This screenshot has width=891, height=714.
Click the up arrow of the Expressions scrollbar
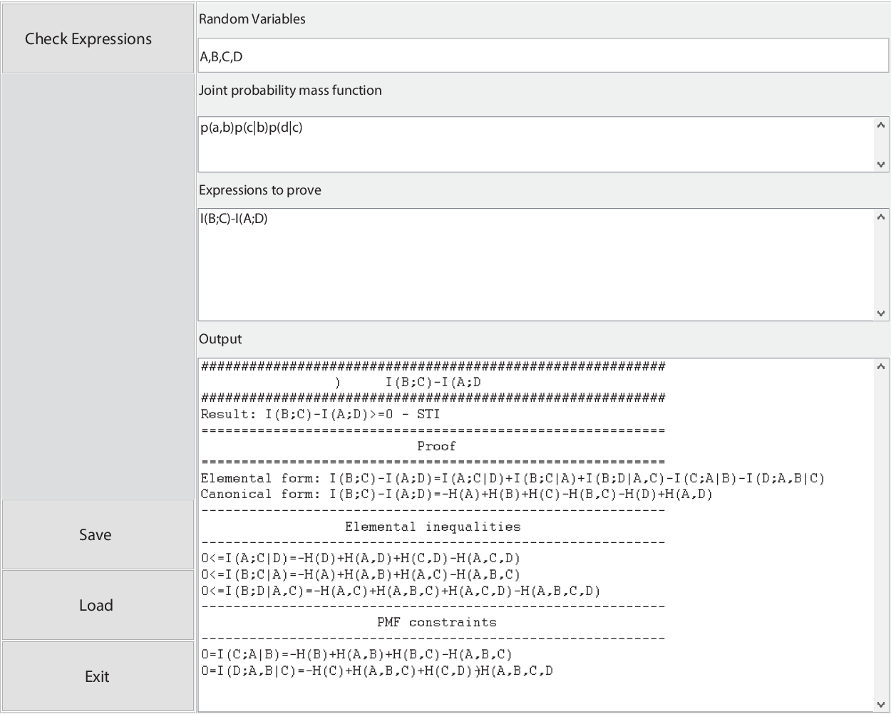[881, 217]
